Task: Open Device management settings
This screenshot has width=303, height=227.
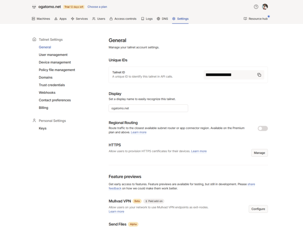Action: coord(55,62)
